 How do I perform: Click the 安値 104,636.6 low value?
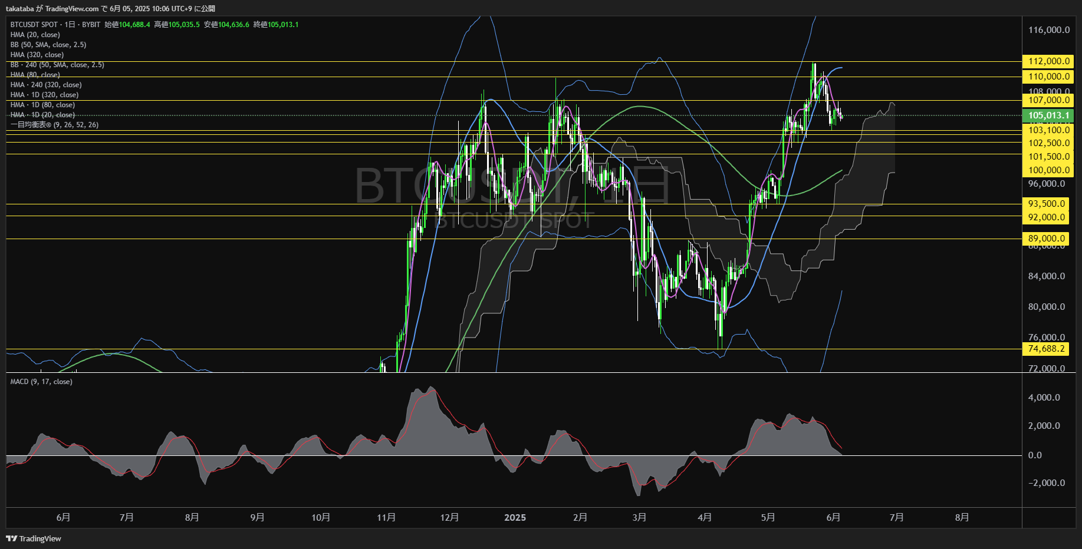click(226, 25)
